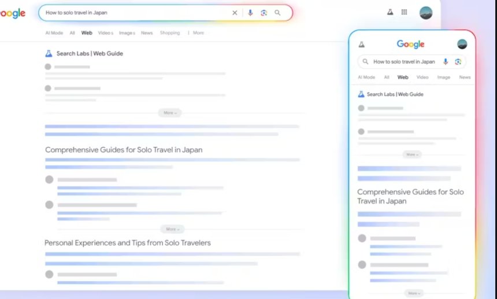
Task: Switch to the desktop All tab
Action: pyautogui.click(x=72, y=32)
